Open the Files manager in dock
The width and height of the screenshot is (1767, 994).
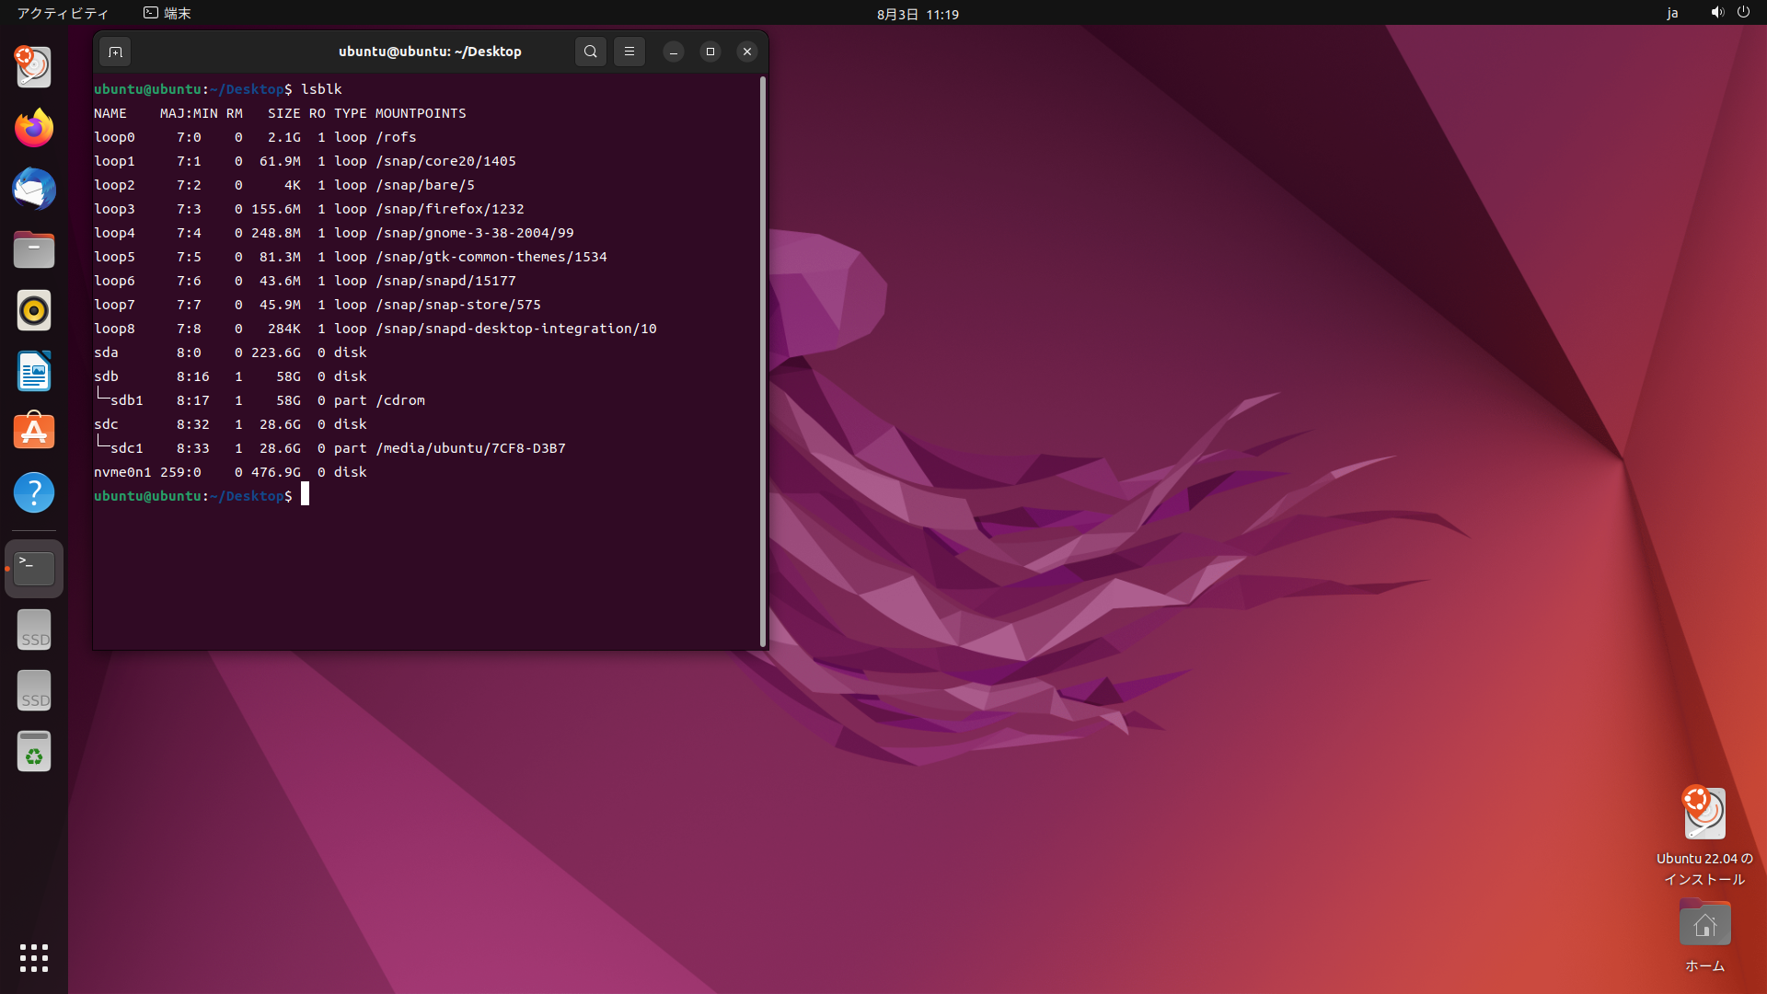[x=34, y=249]
